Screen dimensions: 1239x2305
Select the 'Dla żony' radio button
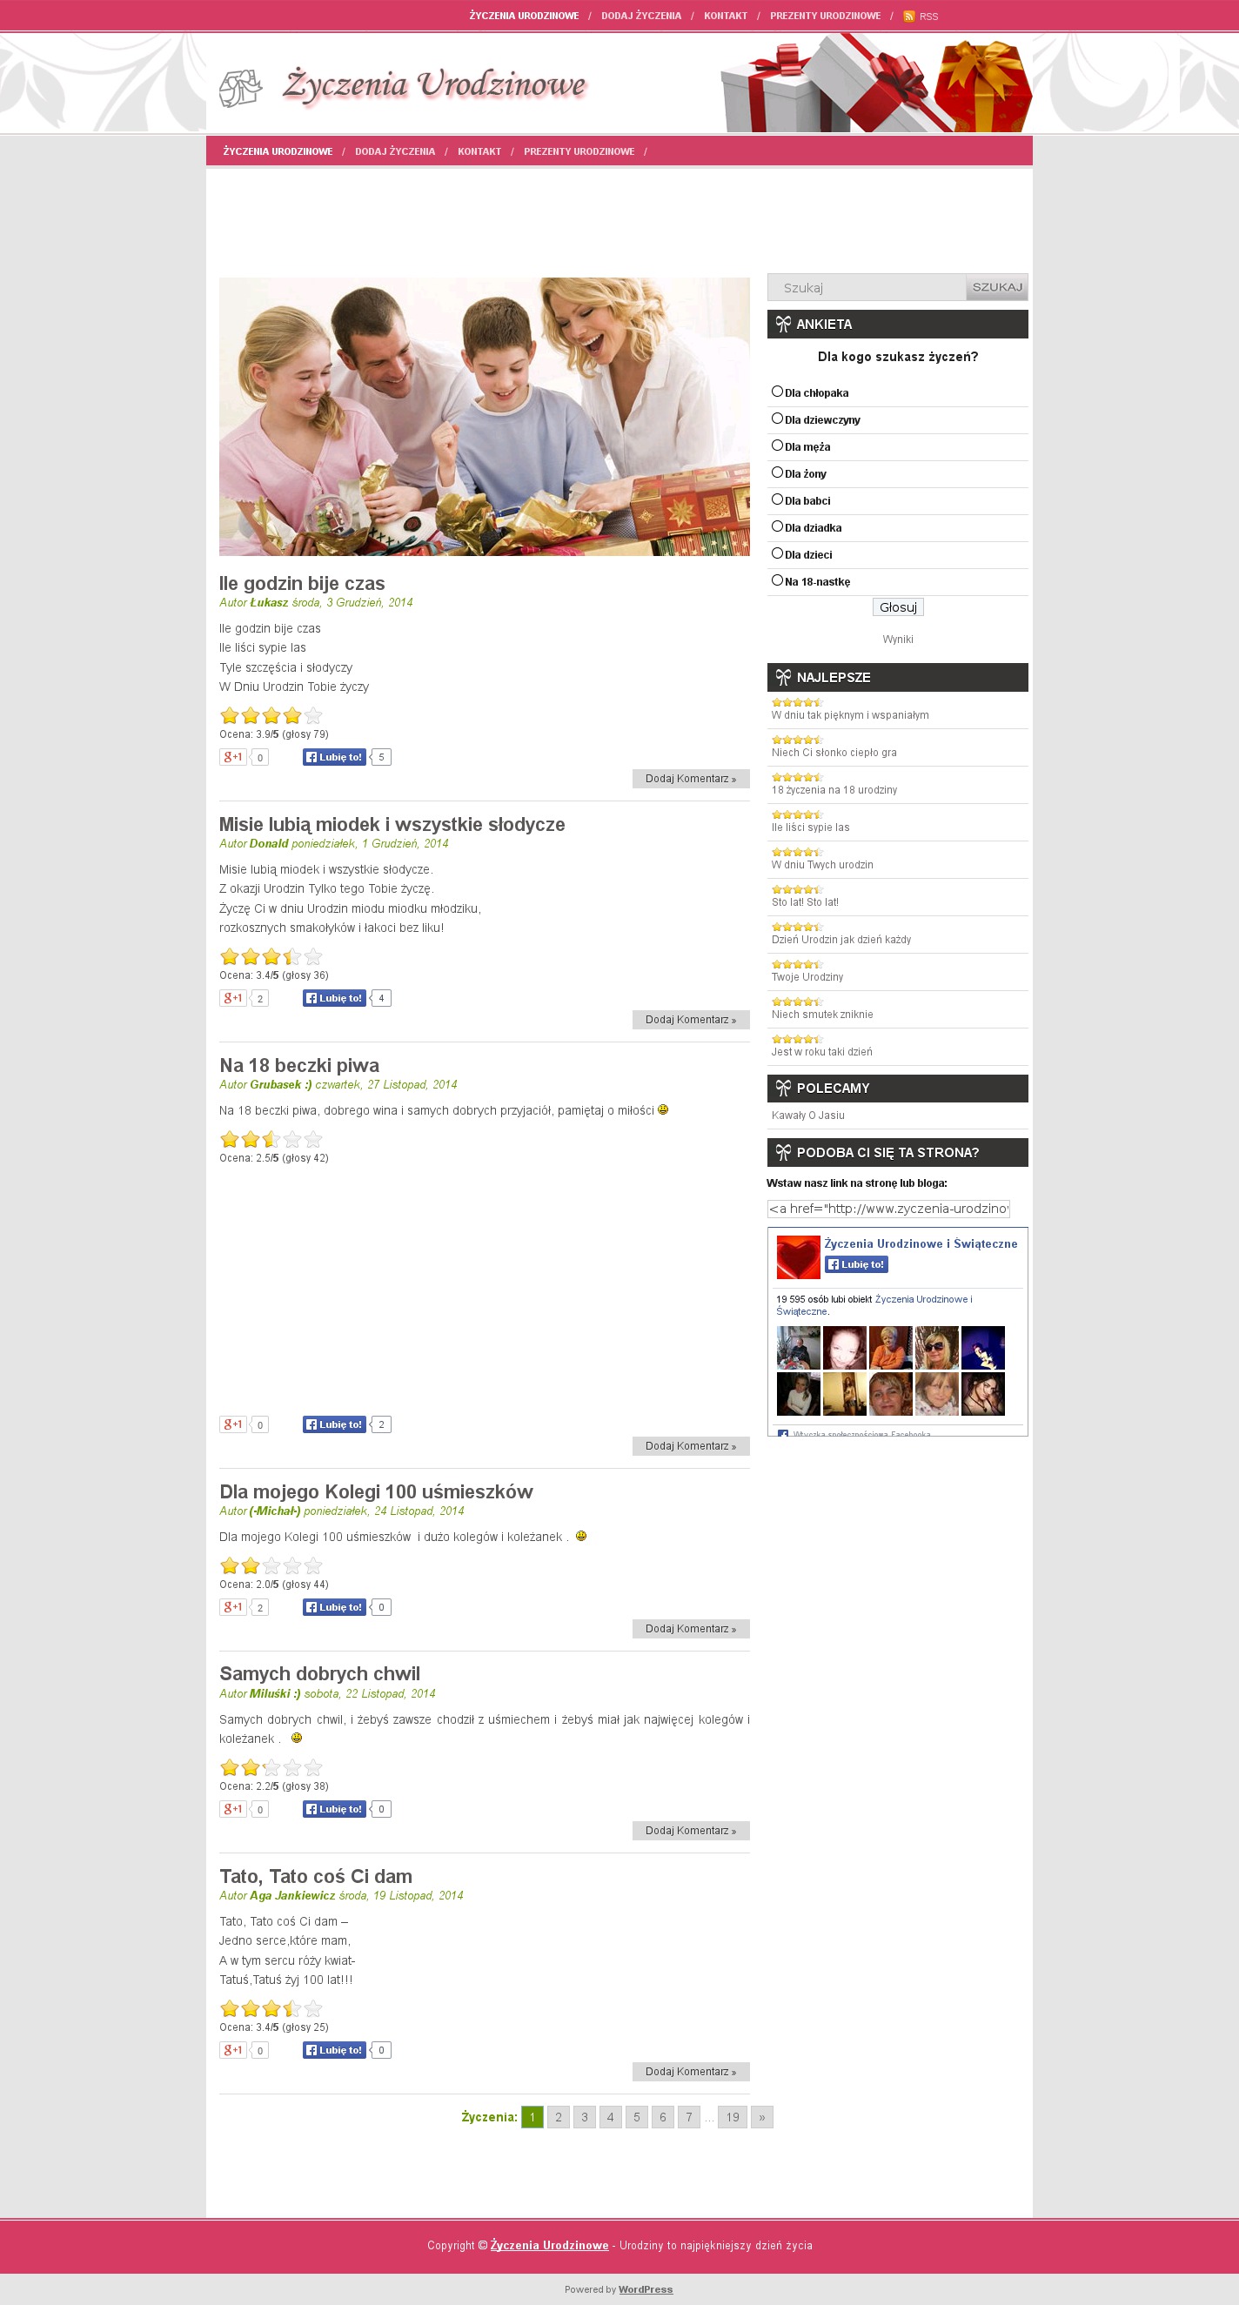point(777,472)
